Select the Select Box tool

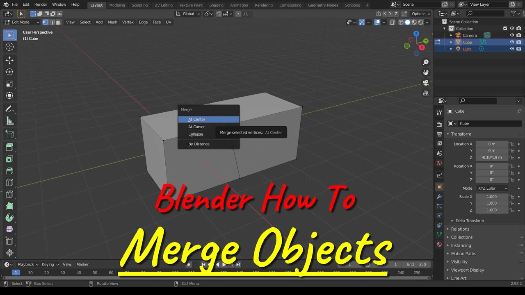tap(9, 35)
